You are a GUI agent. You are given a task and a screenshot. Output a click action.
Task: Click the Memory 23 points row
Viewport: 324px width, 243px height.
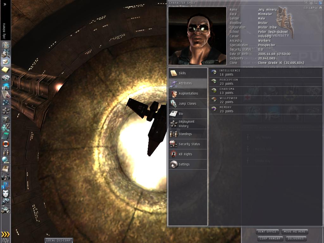(266, 109)
